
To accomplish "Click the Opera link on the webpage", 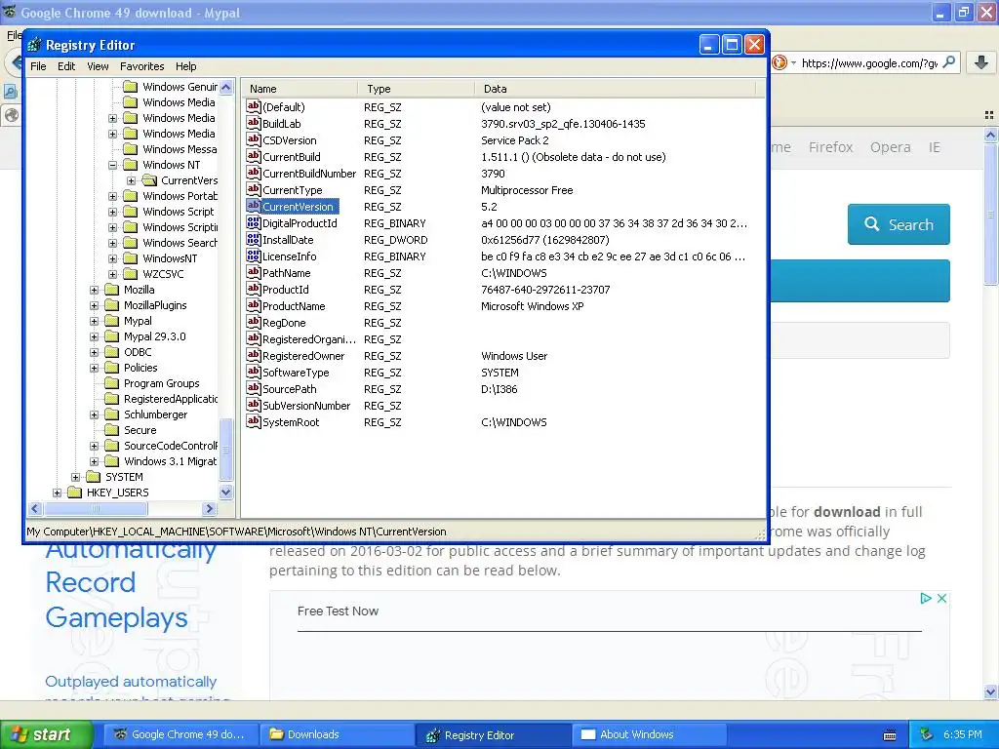I will coord(890,147).
